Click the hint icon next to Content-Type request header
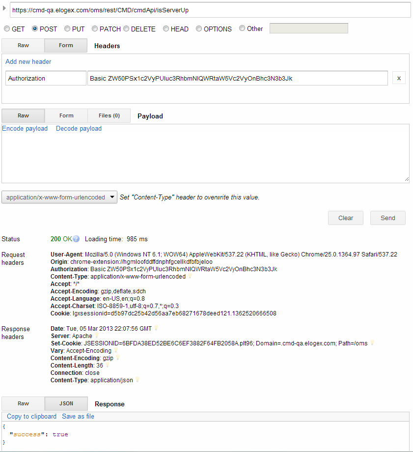The image size is (413, 452). [191, 276]
